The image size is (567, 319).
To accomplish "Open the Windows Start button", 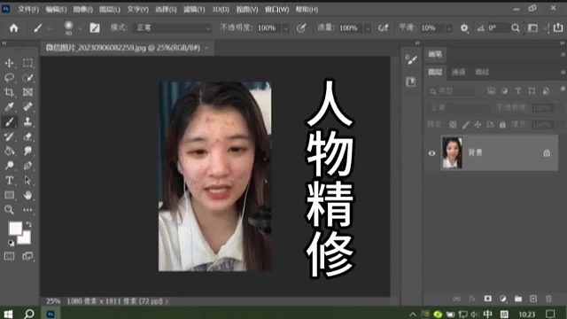I will pyautogui.click(x=8, y=314).
